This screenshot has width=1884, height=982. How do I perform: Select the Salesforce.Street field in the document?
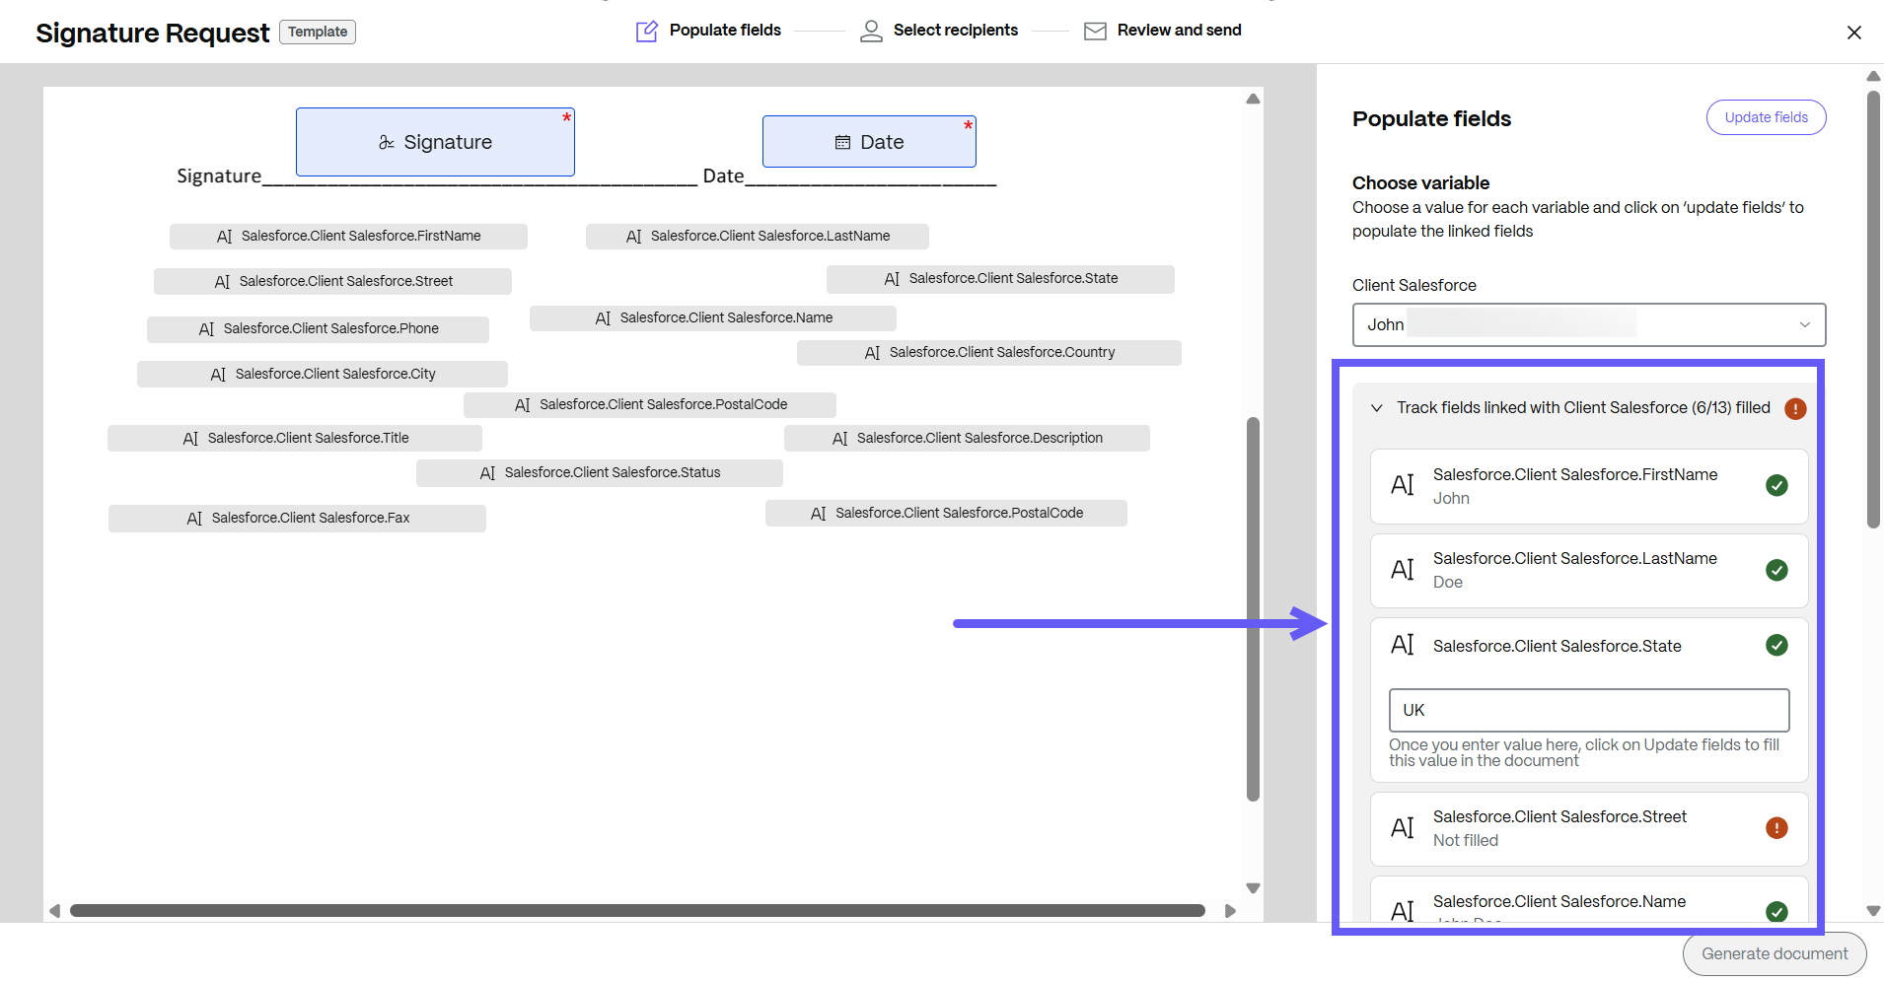point(332,282)
